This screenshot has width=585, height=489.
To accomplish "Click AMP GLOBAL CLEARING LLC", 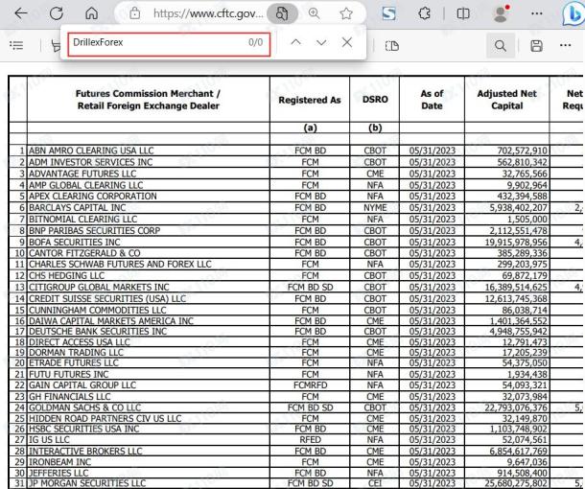I will tap(85, 185).
